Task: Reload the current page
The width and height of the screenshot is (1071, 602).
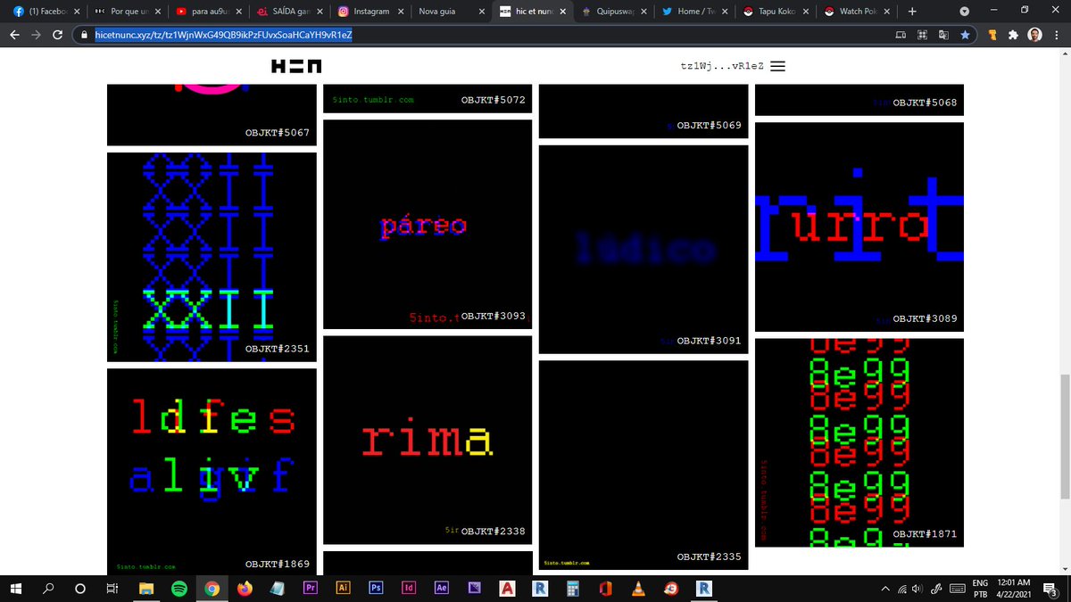Action: pyautogui.click(x=59, y=35)
